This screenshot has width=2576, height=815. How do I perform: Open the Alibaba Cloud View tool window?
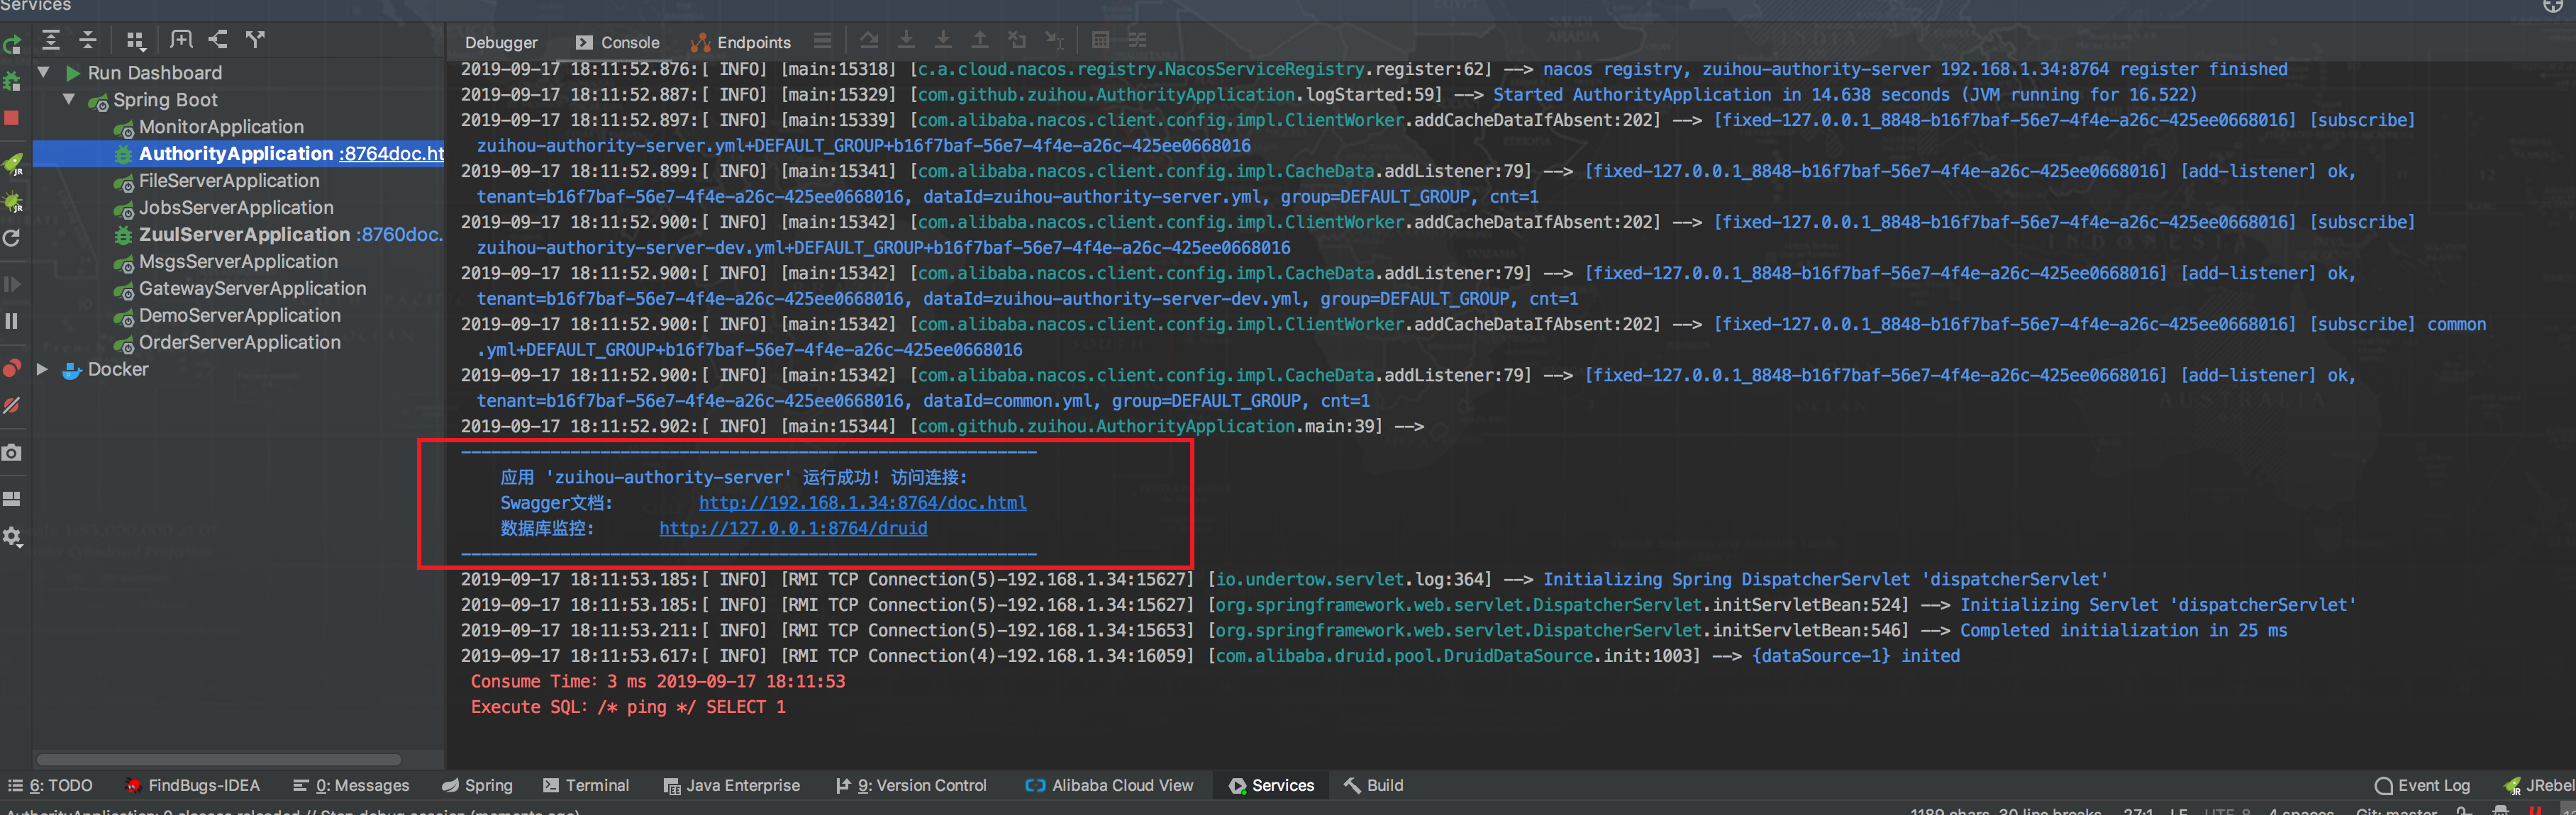[1109, 786]
